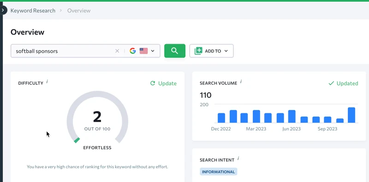Image resolution: width=369 pixels, height=182 pixels.
Task: Click the Jun 2023 volume bar
Action: pos(292,117)
